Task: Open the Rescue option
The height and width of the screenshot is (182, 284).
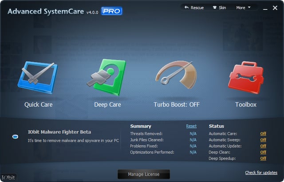Action: (194, 8)
